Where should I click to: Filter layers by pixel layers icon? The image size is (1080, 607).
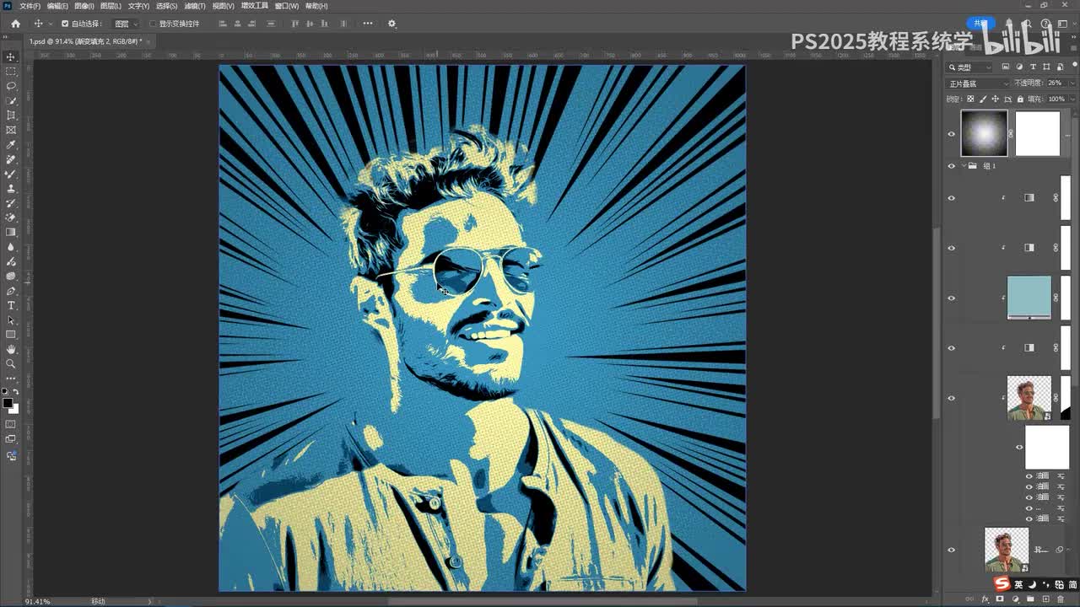[x=1006, y=67]
